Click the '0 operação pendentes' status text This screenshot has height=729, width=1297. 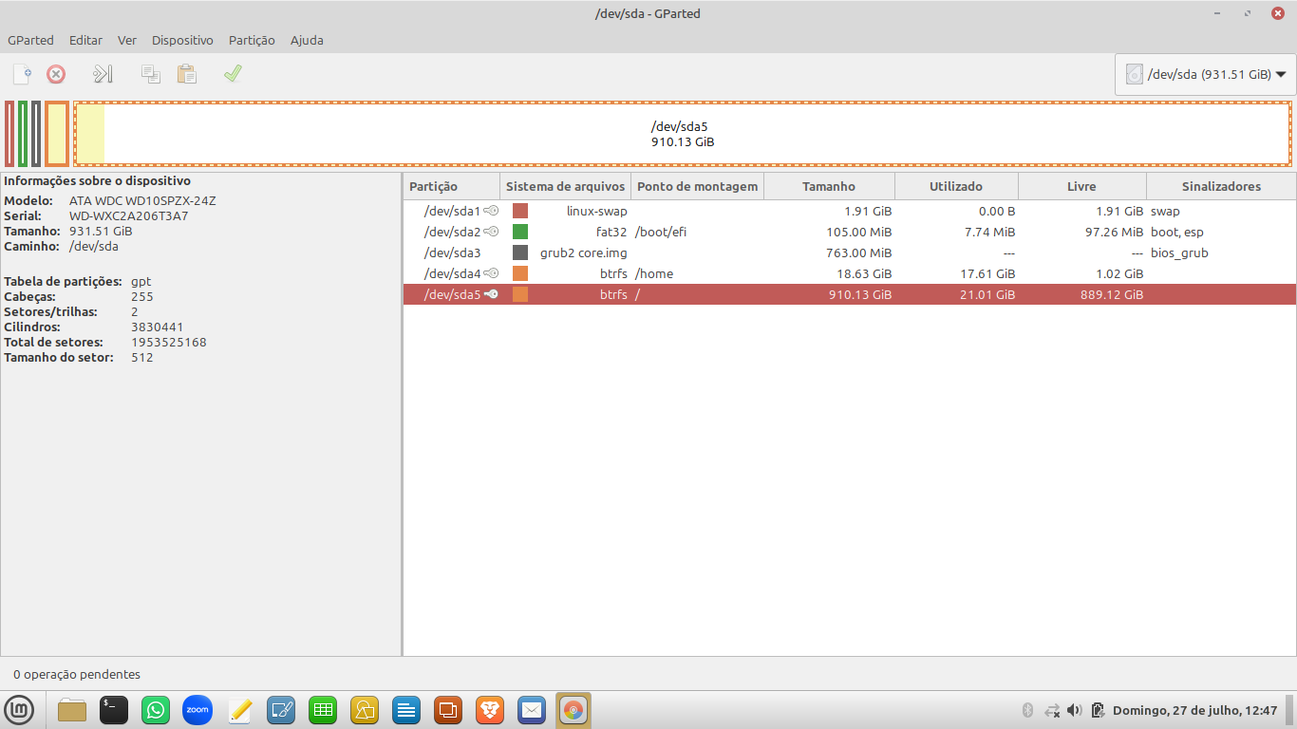(77, 674)
